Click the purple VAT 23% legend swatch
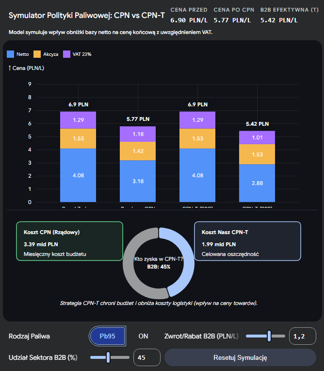324x371 pixels. point(66,54)
